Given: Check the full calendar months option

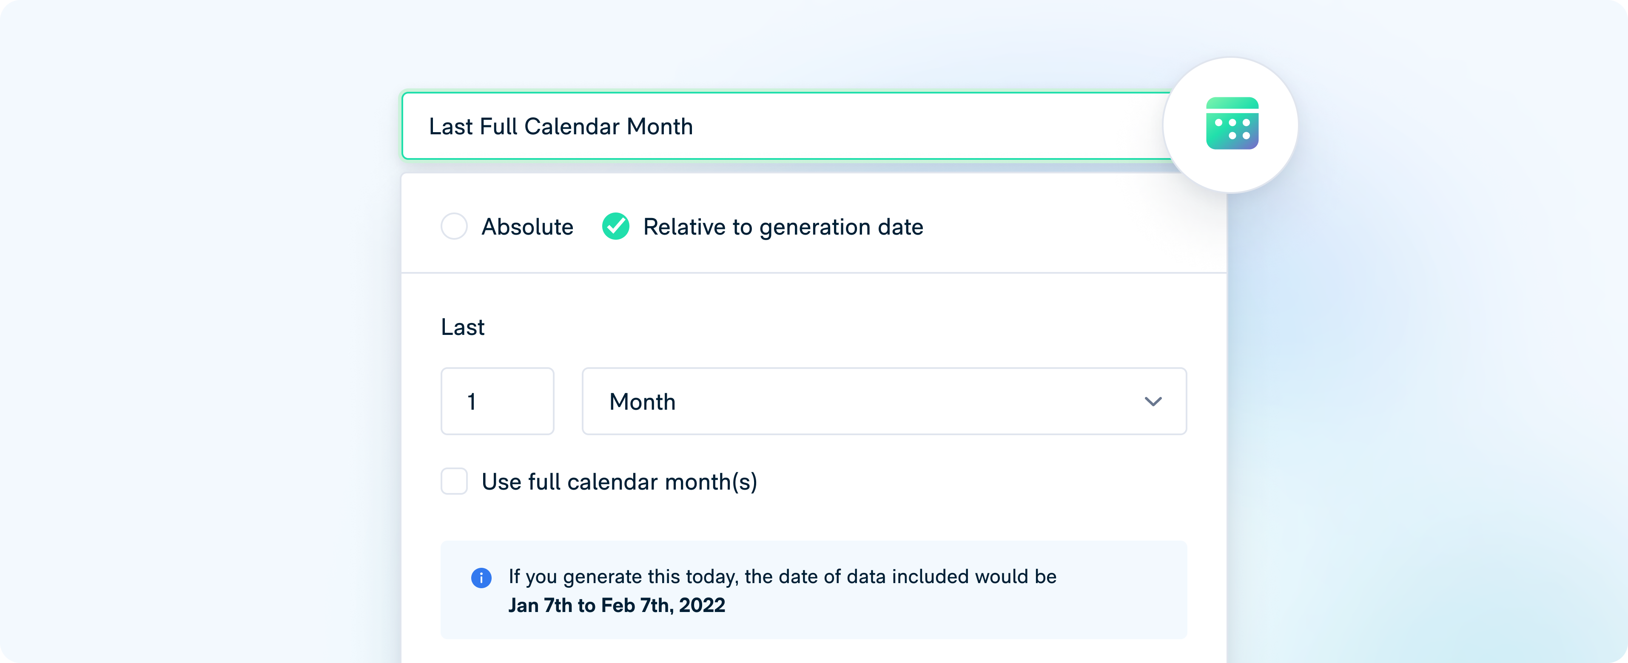Looking at the screenshot, I should [x=454, y=482].
